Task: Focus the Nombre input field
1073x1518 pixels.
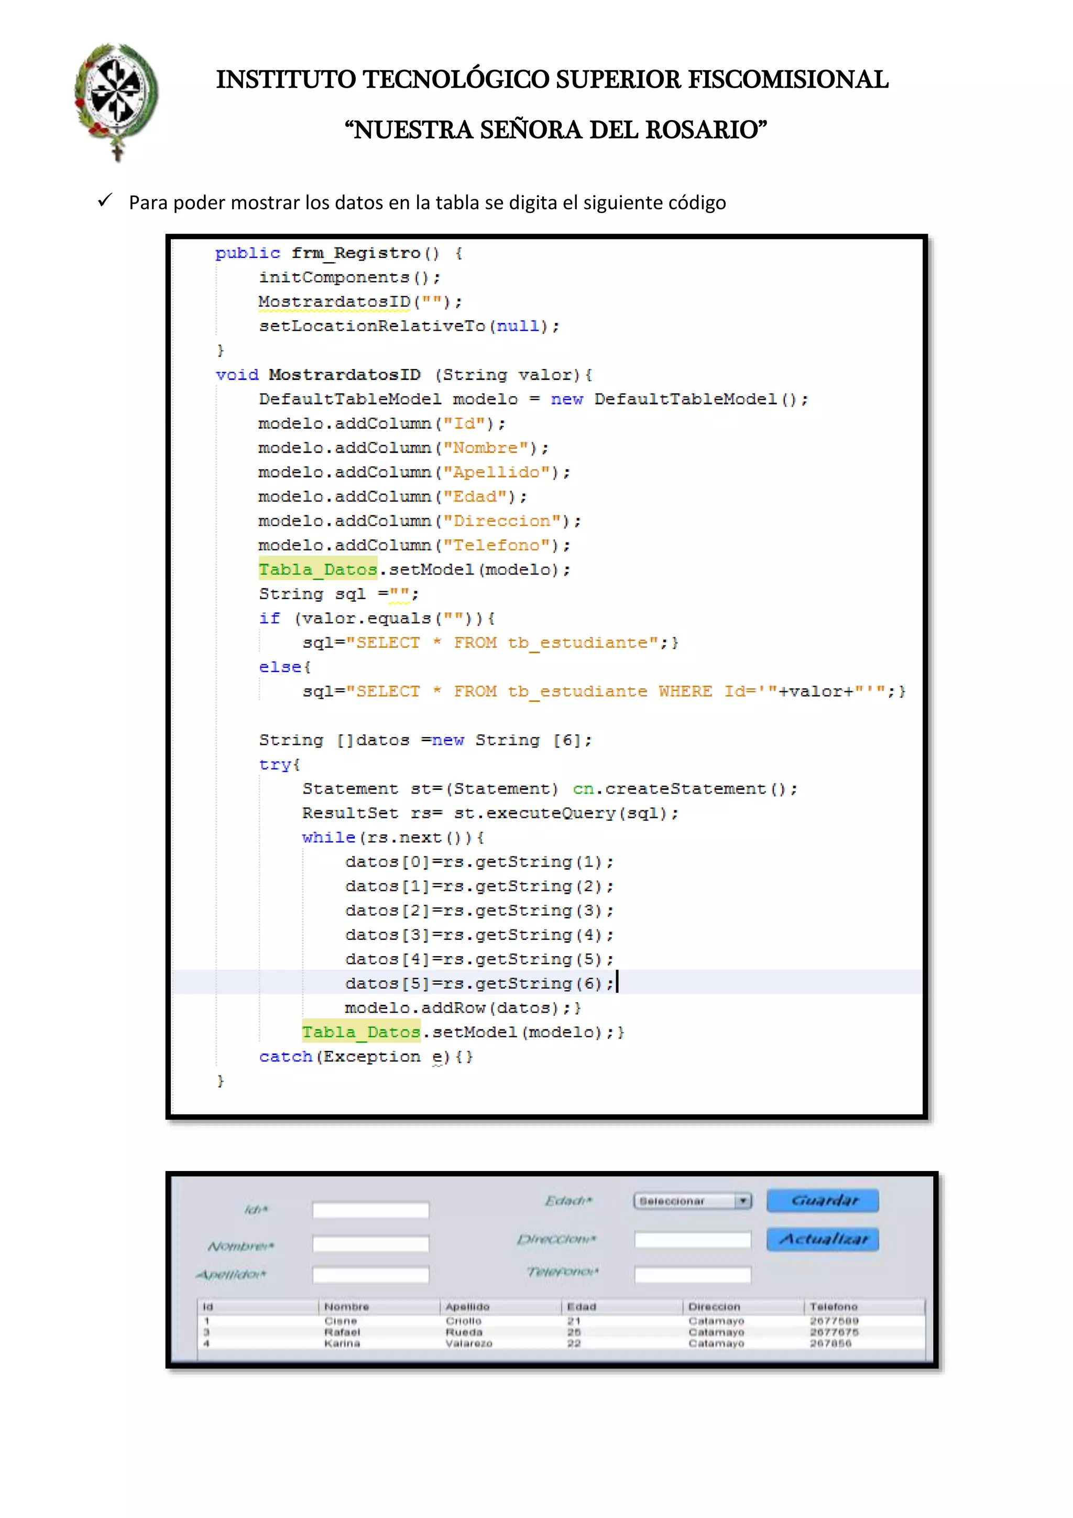Action: (370, 1245)
